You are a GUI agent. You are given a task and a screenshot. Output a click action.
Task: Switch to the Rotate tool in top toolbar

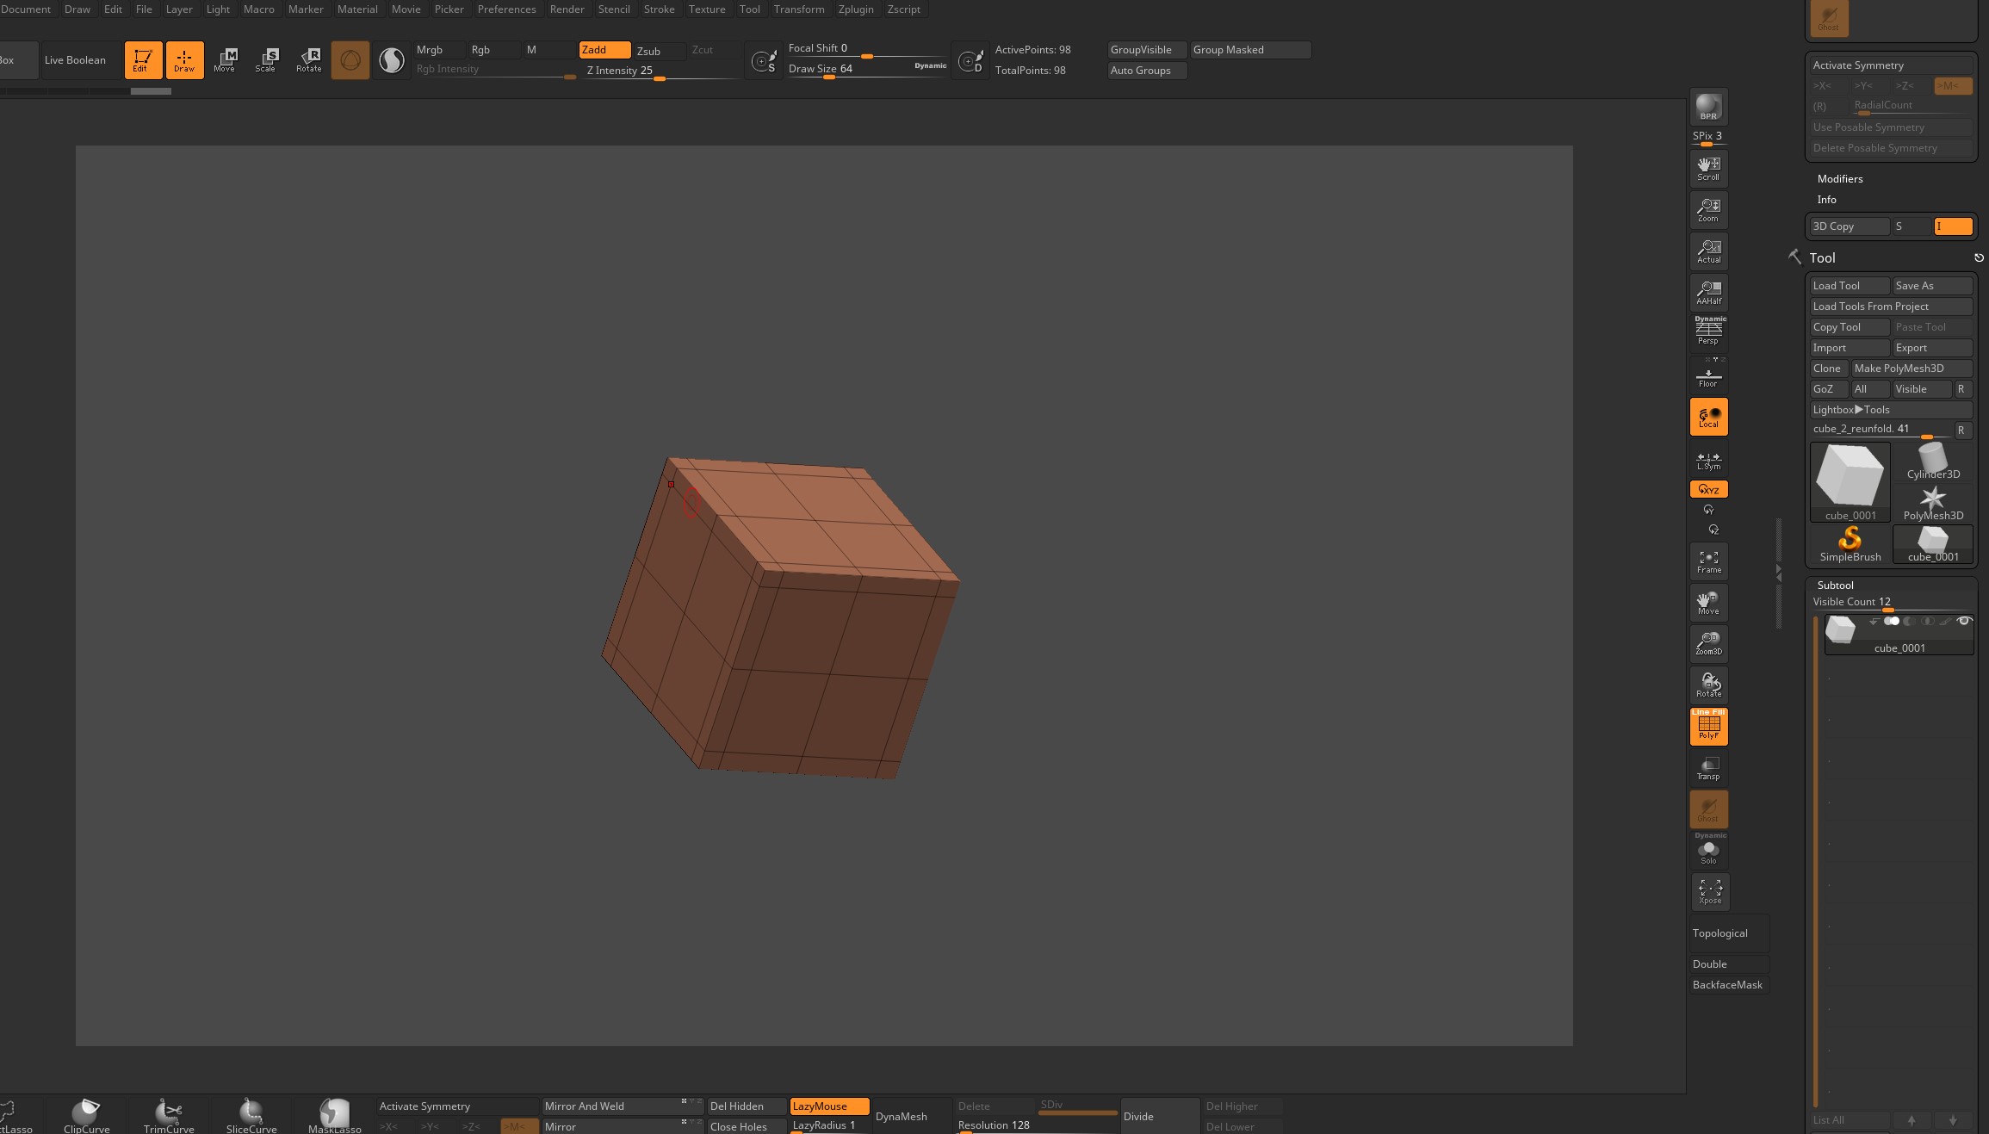click(x=308, y=60)
